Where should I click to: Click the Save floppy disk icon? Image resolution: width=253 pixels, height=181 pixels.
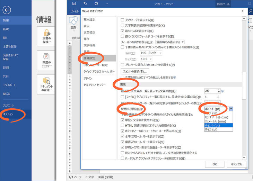click(74, 3)
